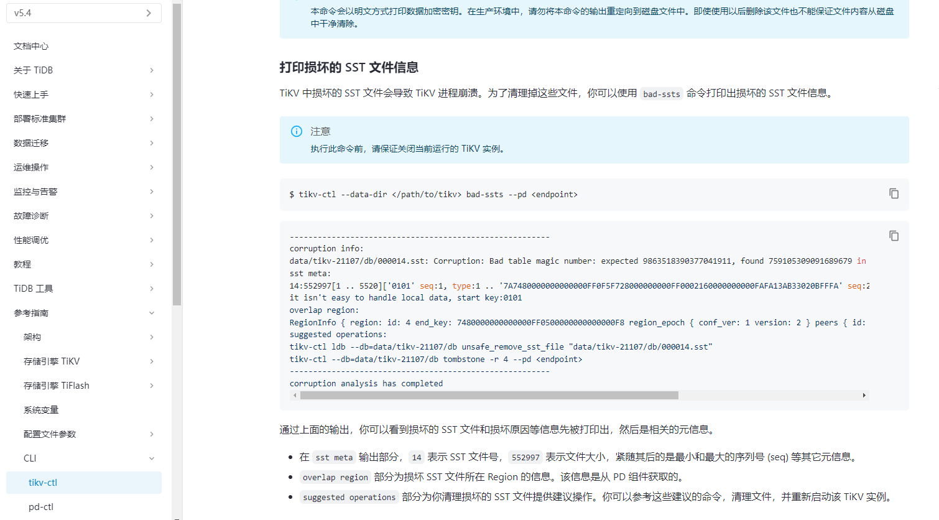This screenshot has height=520, width=939.
Task: Click the sidebar vertical scrollbar
Action: pos(177,154)
